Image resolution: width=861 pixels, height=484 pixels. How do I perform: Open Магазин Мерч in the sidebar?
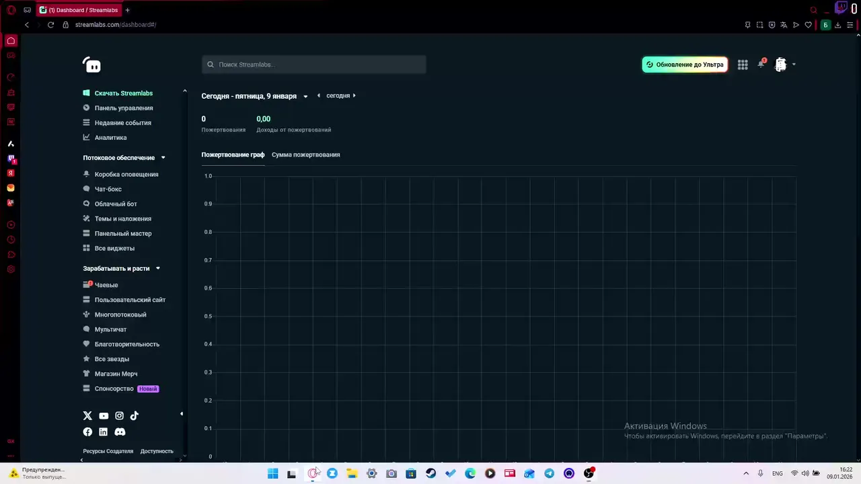click(x=110, y=374)
